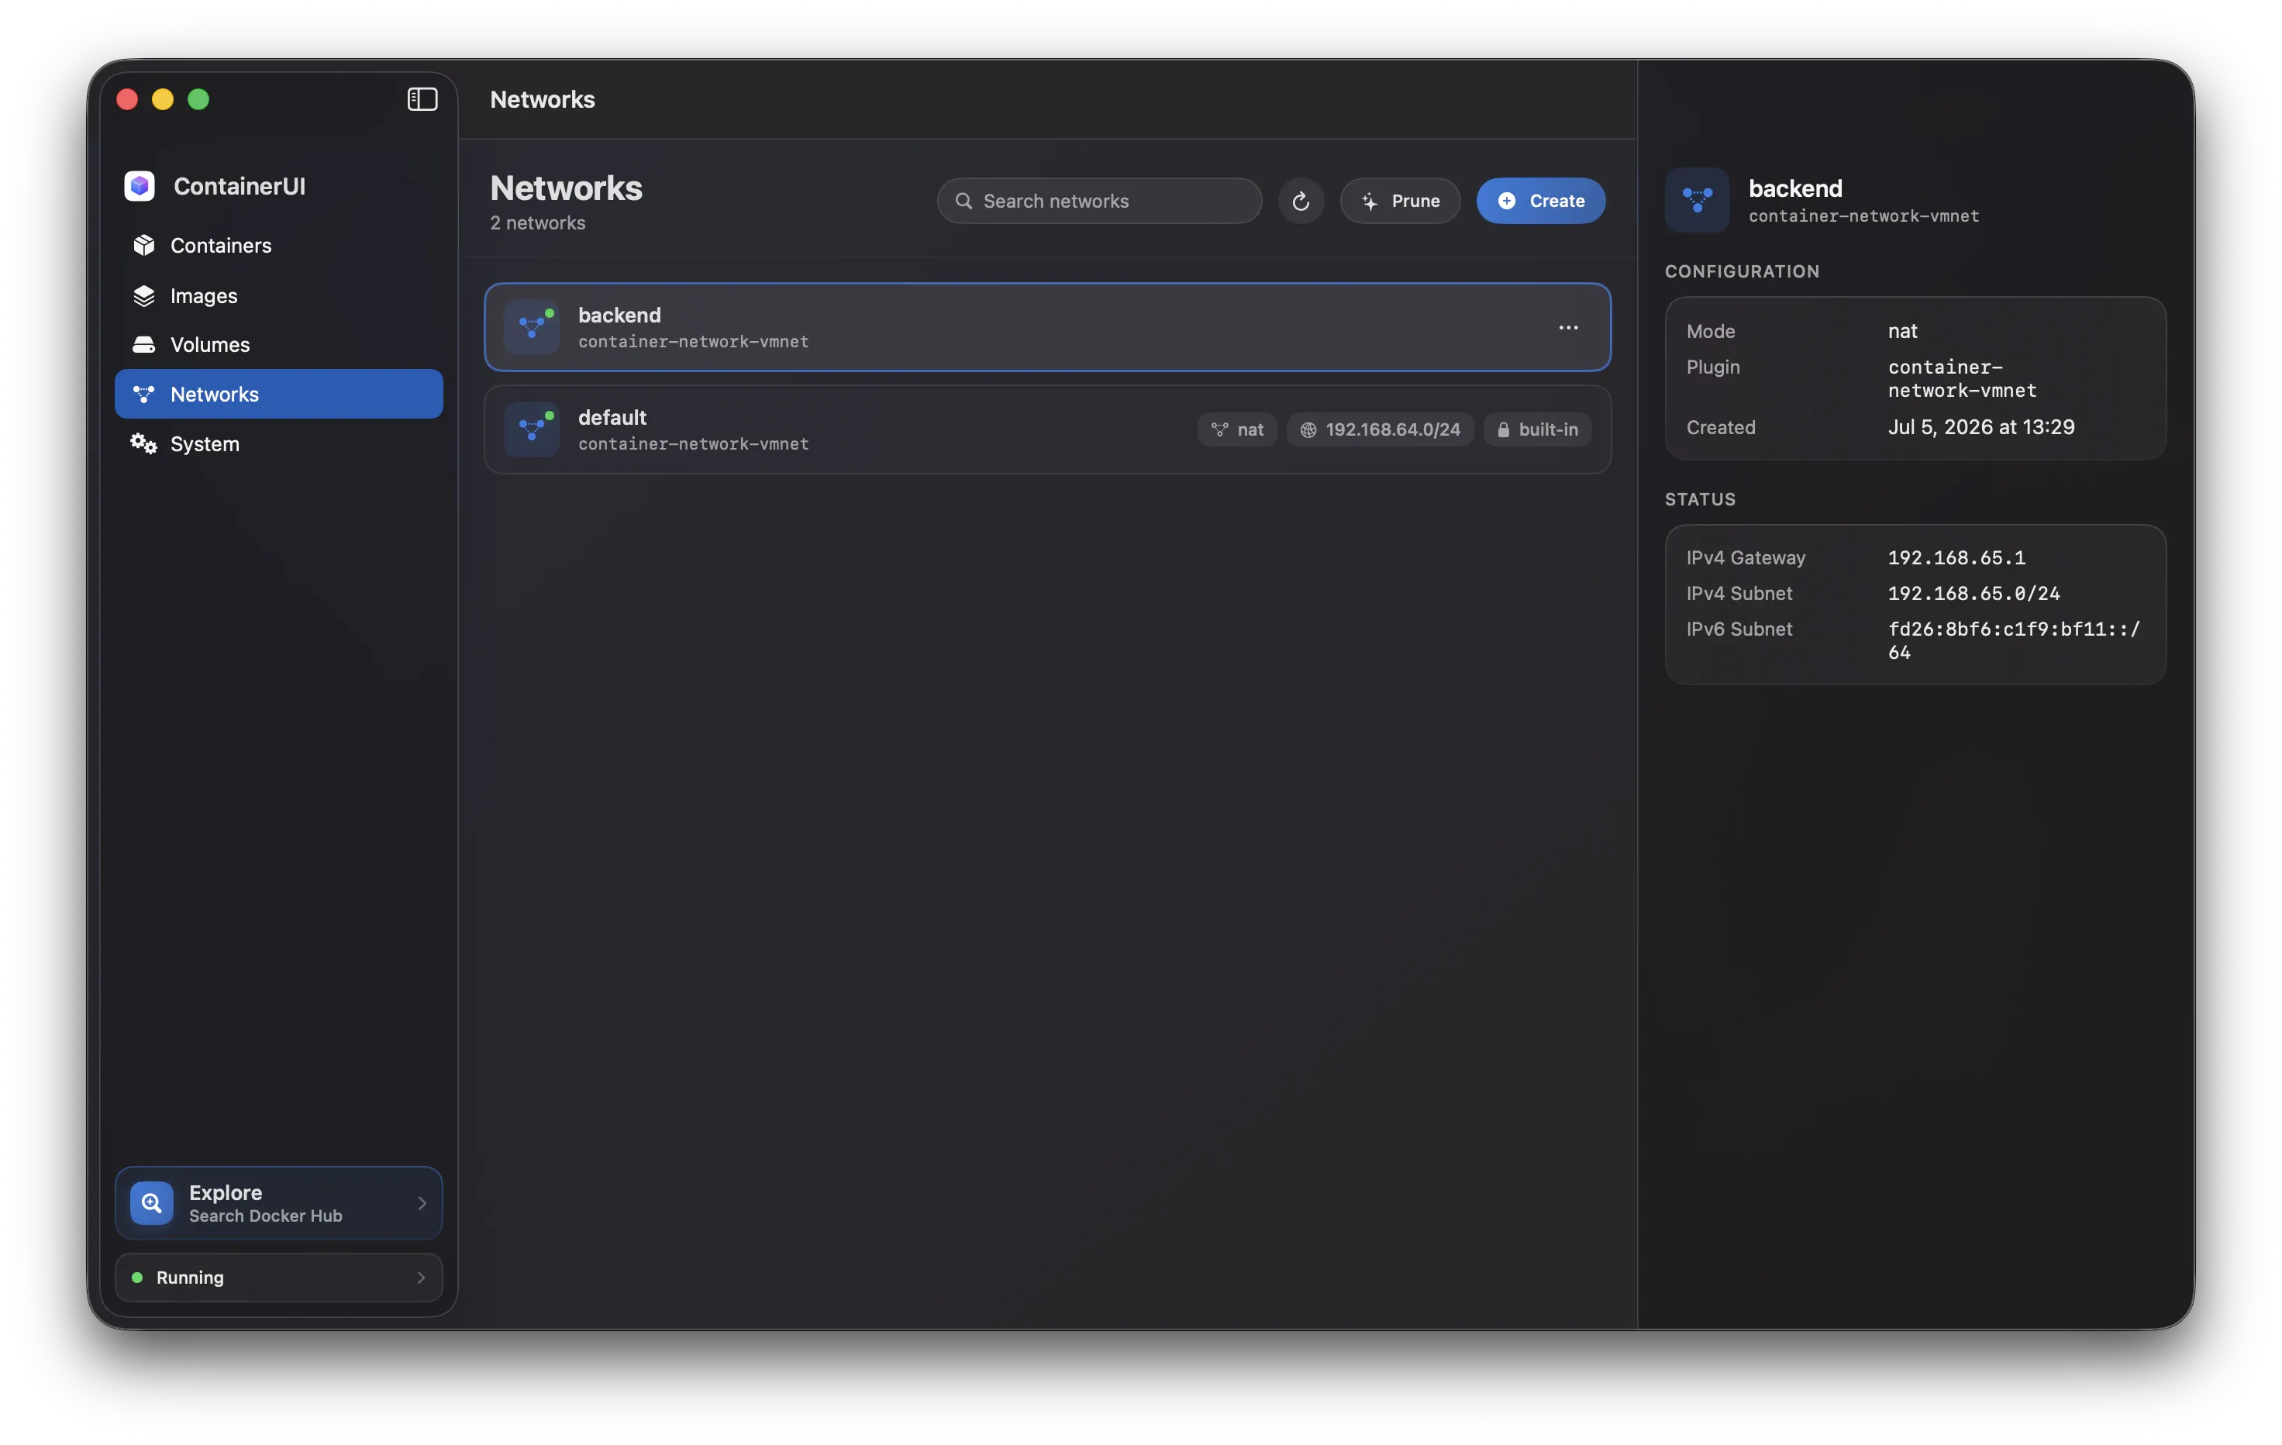The image size is (2282, 1445).
Task: Click the Networks title bar text
Action: (542, 99)
